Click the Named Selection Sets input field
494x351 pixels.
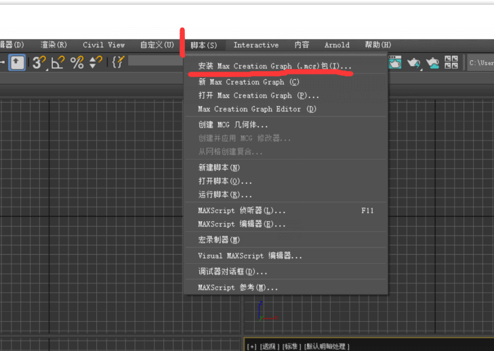click(155, 62)
